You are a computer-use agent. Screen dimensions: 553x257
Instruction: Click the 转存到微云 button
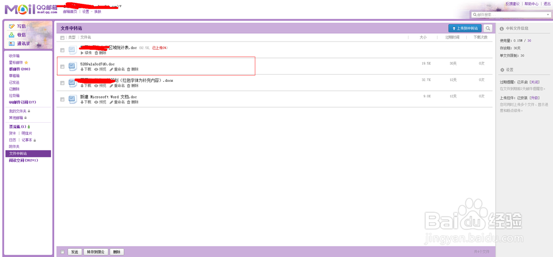tap(96, 251)
